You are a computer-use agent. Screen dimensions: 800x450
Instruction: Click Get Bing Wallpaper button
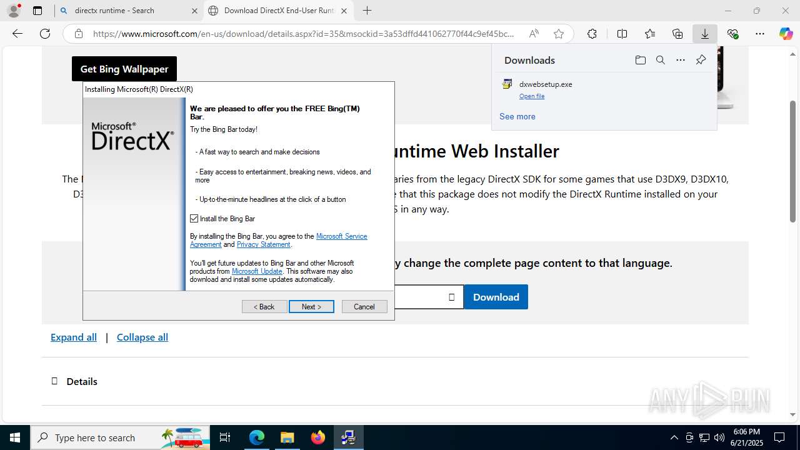124,69
